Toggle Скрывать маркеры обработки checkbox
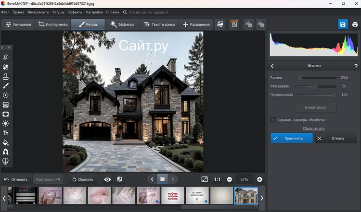Viewport: 361px width, 212px height. tap(273, 120)
